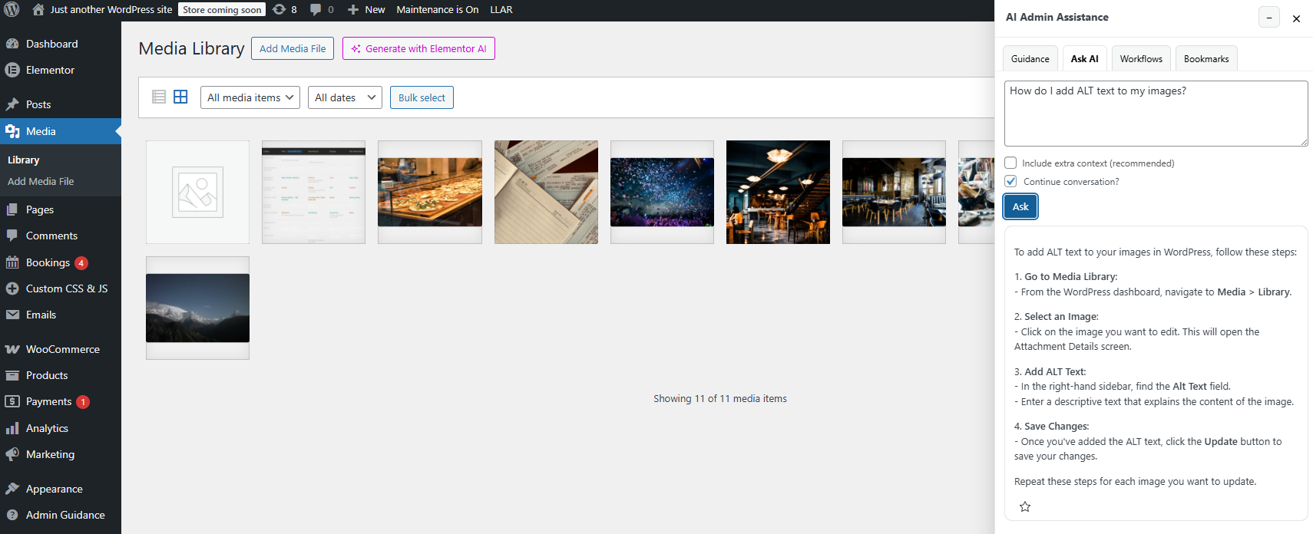Open the comments bubble icon in admin bar
Screen dimensions: 1313x534
click(316, 9)
